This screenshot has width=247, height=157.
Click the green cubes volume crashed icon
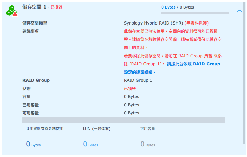12,11
